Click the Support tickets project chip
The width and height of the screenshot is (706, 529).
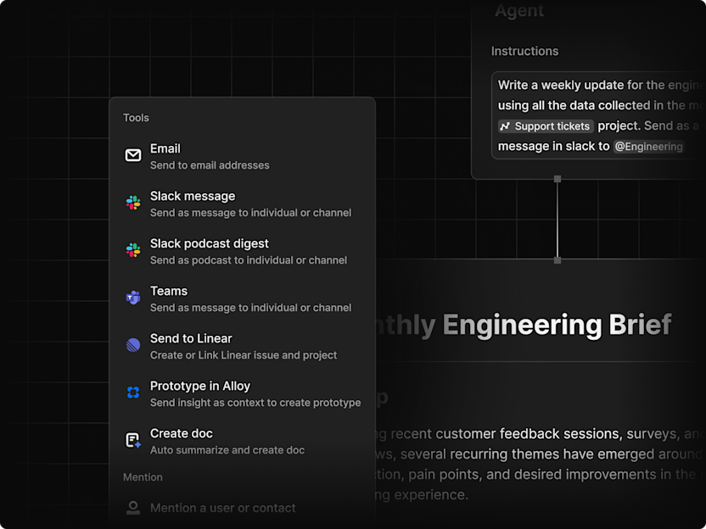pyautogui.click(x=546, y=126)
